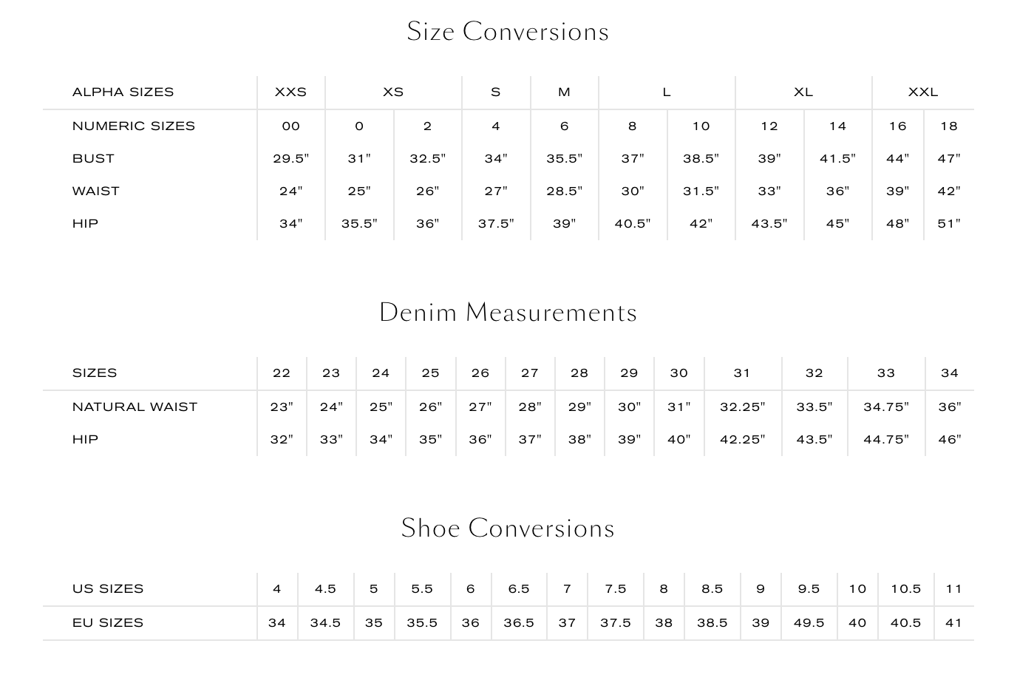The image size is (1017, 683).
Task: Select the ALPHA SIZES row label
Action: [x=123, y=92]
